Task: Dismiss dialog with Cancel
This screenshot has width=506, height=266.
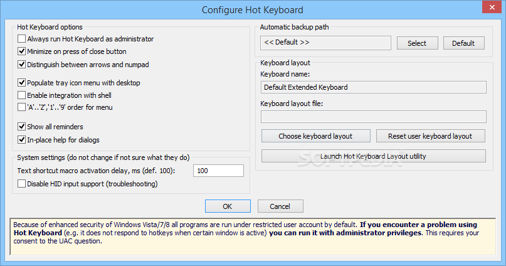Action: tap(280, 206)
